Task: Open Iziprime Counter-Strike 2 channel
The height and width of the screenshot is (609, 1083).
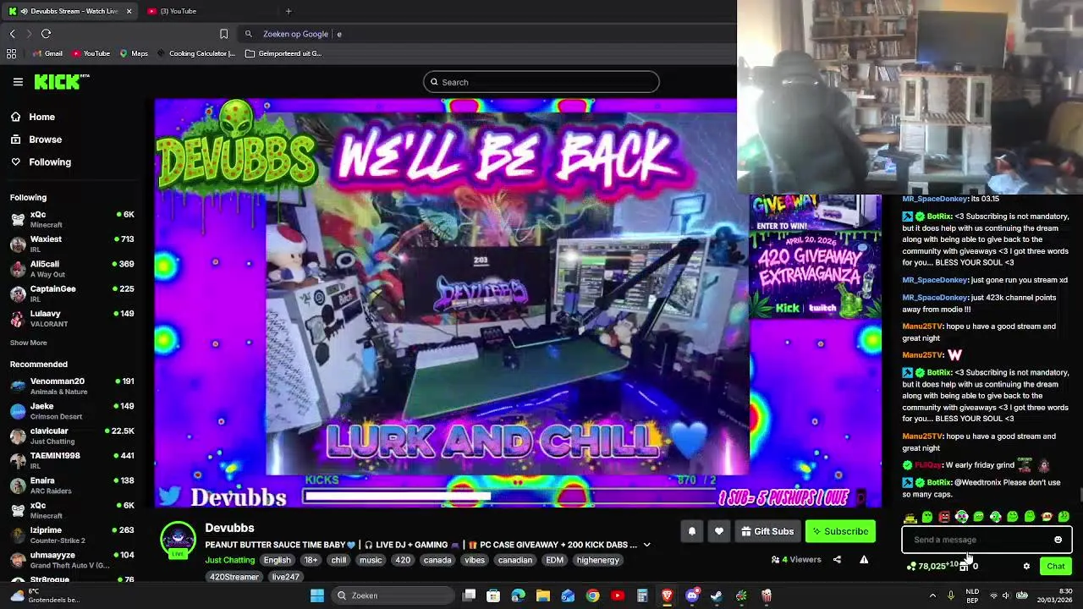Action: 72,535
